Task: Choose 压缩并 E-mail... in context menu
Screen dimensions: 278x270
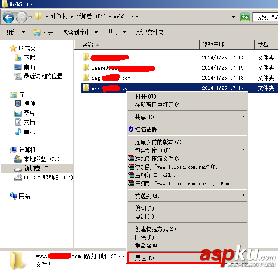Action: point(187,175)
